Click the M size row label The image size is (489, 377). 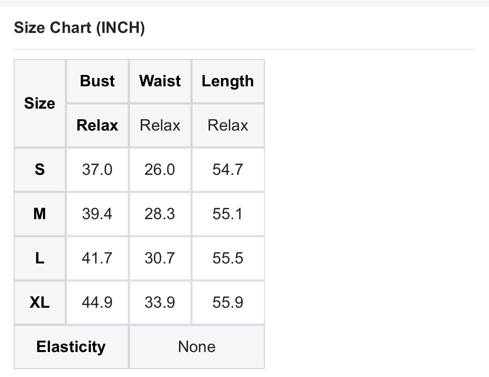point(40,214)
